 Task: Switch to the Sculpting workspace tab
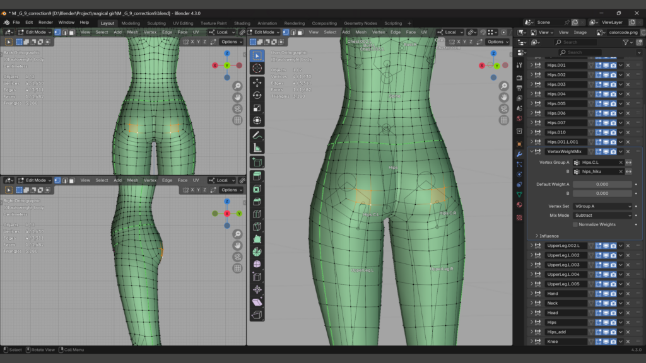(156, 23)
